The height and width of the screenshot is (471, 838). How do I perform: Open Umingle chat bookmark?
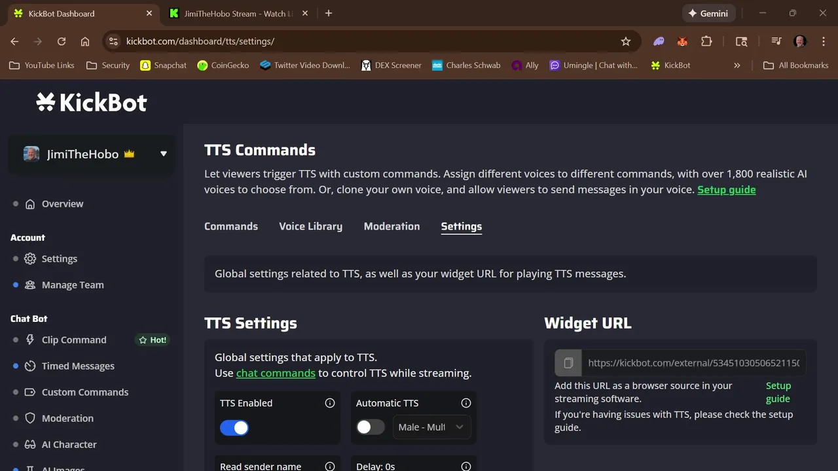[594, 65]
